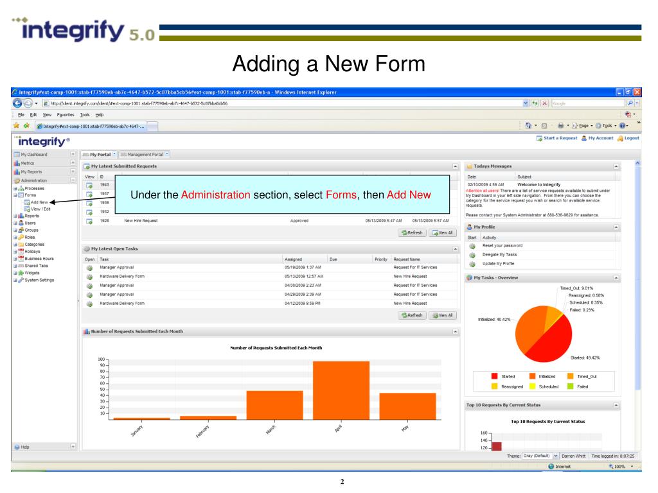Viewport: 658px width, 493px height.
Task: Open the view icon for request 1937
Action: [x=89, y=194]
